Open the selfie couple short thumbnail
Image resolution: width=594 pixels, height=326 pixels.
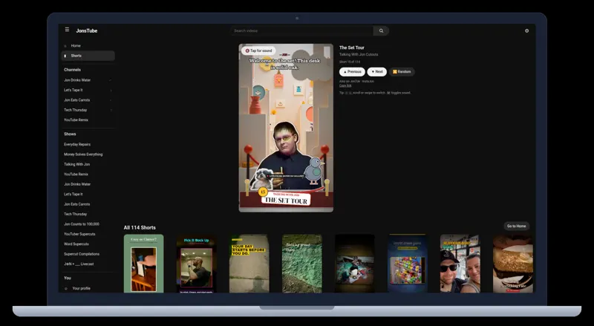point(460,264)
